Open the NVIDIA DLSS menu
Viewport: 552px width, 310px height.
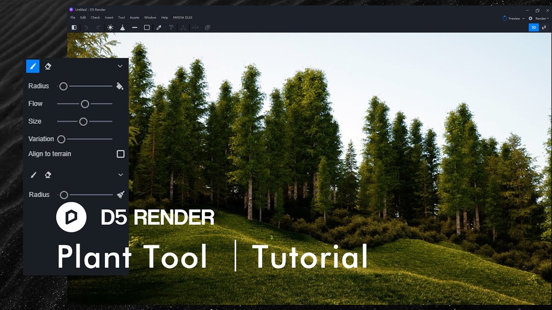(x=182, y=18)
